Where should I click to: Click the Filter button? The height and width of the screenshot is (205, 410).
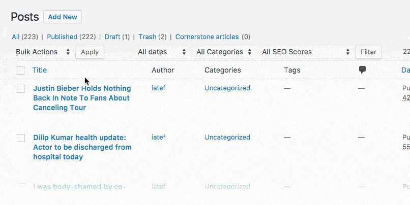(x=368, y=52)
